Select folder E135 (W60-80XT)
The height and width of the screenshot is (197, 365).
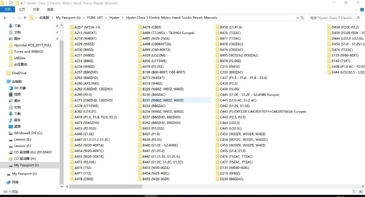tap(343, 55)
